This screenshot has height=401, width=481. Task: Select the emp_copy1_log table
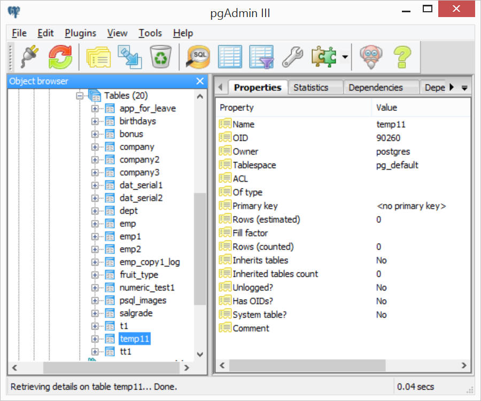tap(150, 262)
